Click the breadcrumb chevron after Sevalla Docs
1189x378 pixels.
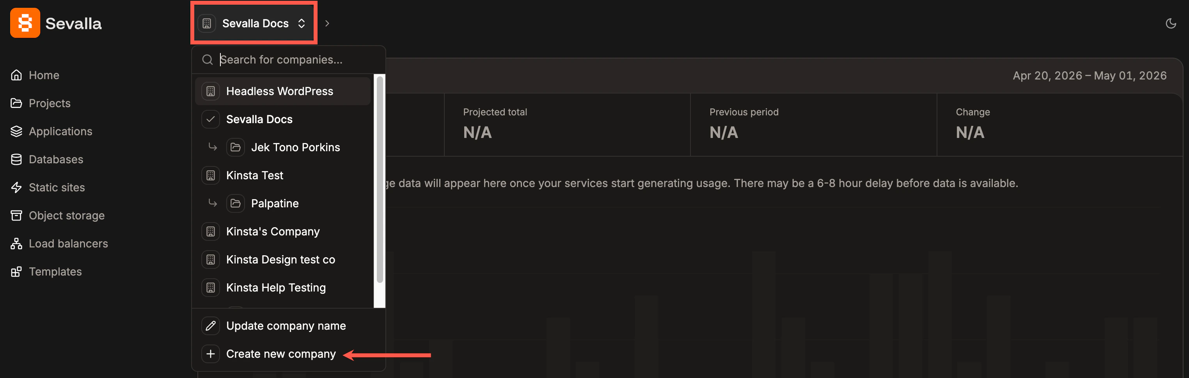(327, 23)
